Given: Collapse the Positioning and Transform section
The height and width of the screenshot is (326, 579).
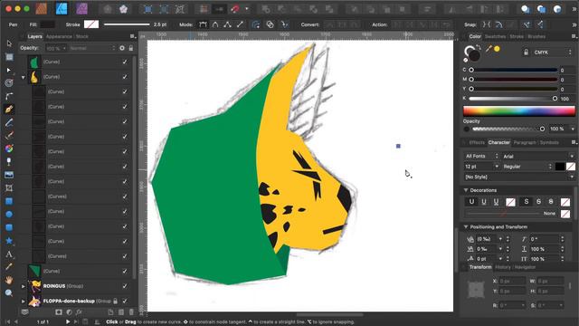Looking at the screenshot, I should click(466, 226).
